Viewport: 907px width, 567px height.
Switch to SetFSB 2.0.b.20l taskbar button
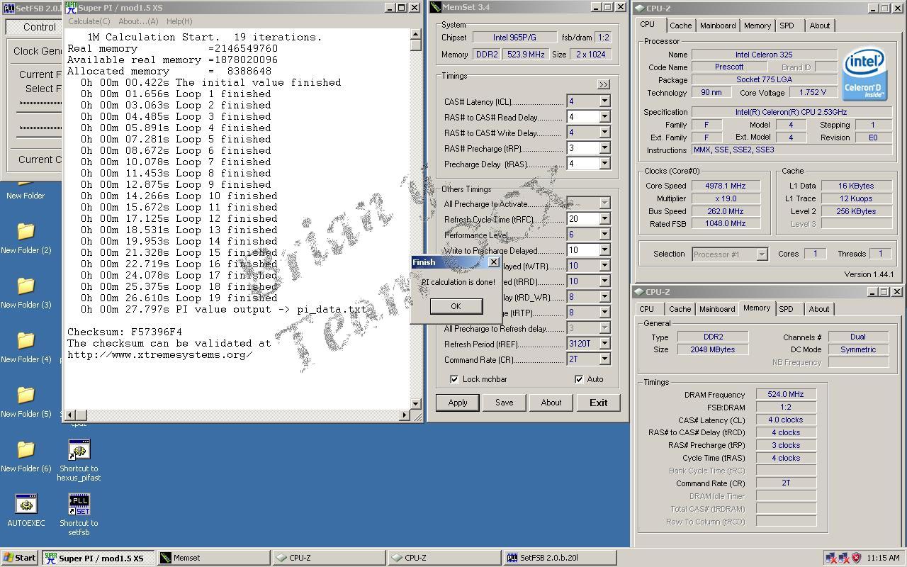point(560,558)
